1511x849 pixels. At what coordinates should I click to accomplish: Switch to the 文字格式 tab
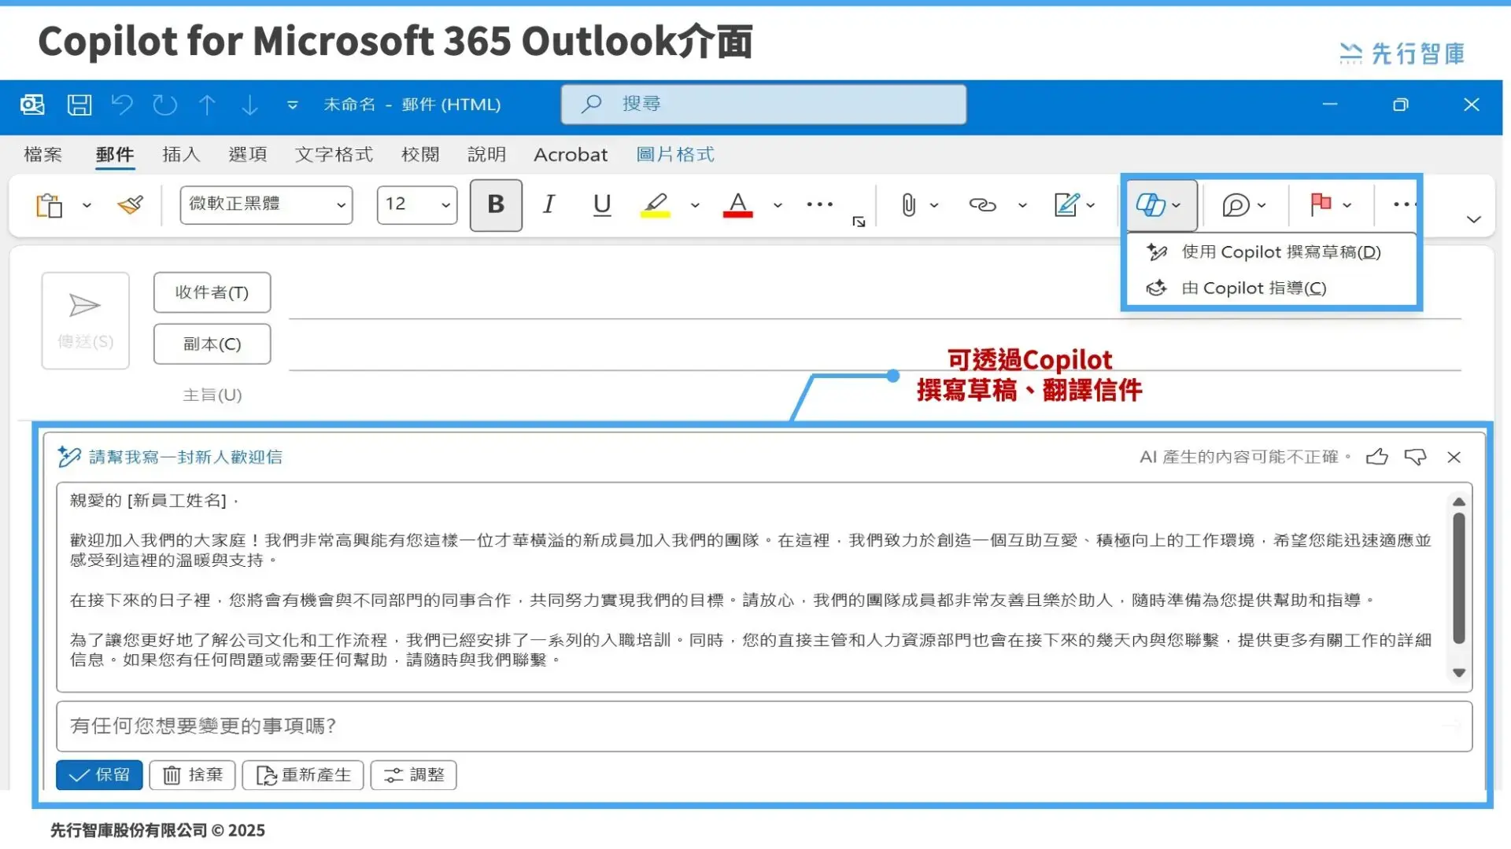334,154
